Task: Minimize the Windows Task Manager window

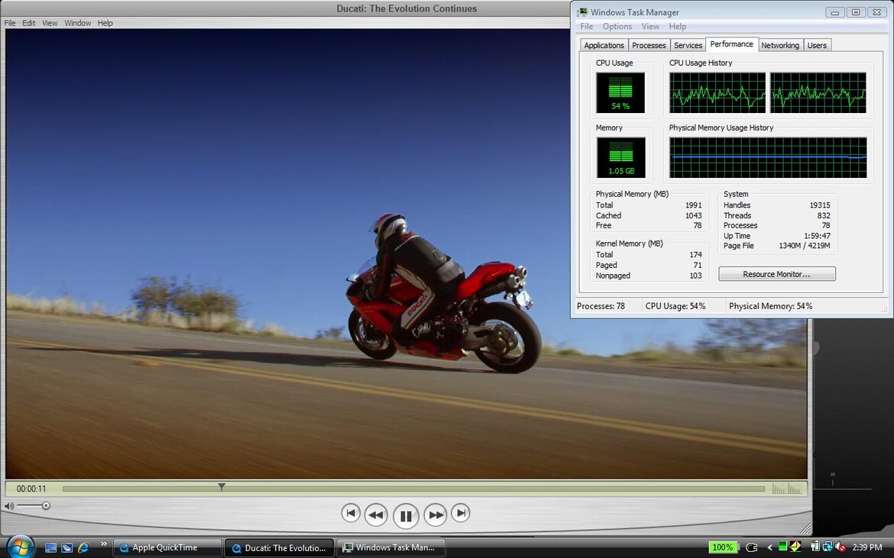Action: pyautogui.click(x=834, y=12)
